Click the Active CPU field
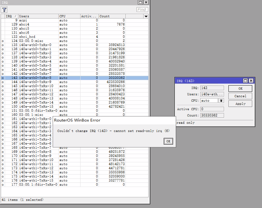This screenshot has height=208, width=262. 212,109
